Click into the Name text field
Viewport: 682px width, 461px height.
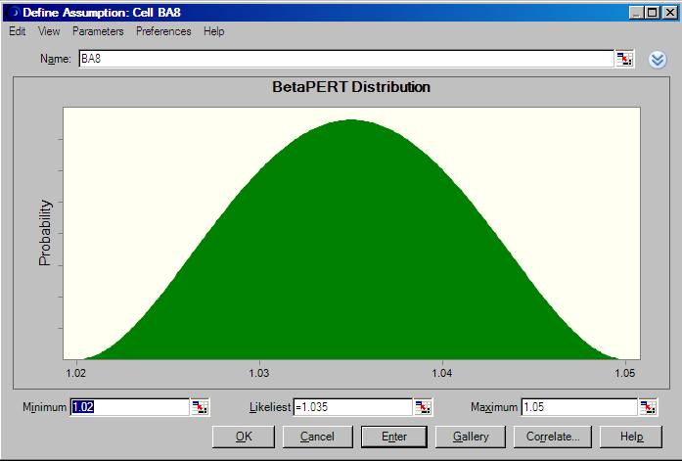click(342, 59)
